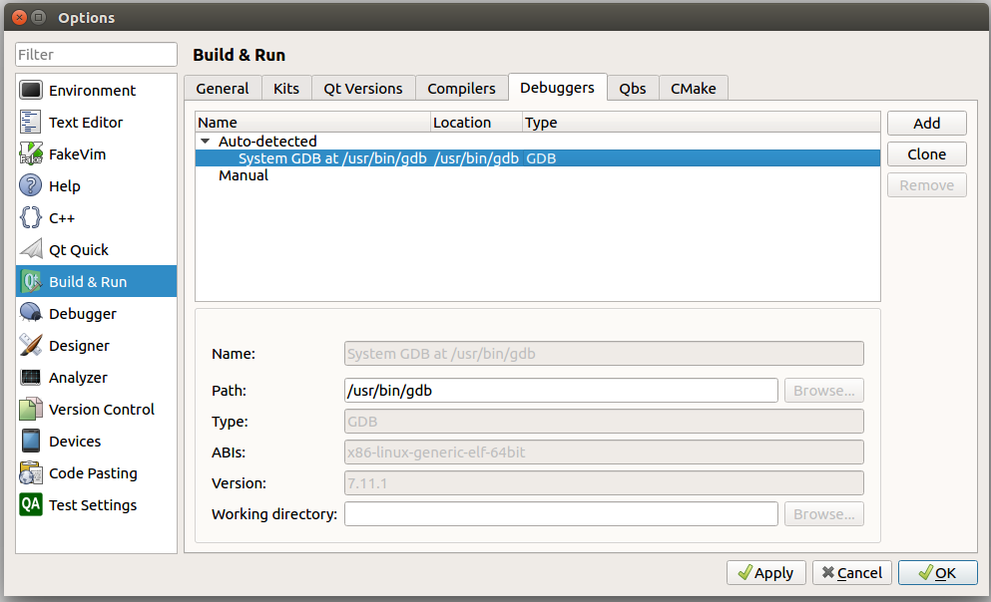Clone the selected debugger

tap(926, 153)
